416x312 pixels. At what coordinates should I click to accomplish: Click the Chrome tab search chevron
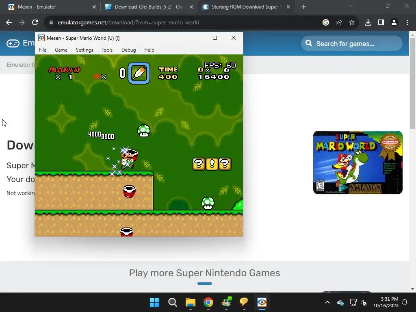(351, 6)
